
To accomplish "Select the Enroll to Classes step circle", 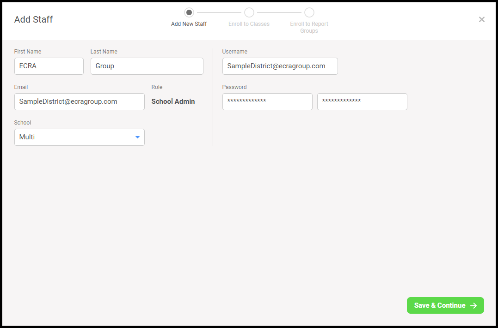I will 249,12.
